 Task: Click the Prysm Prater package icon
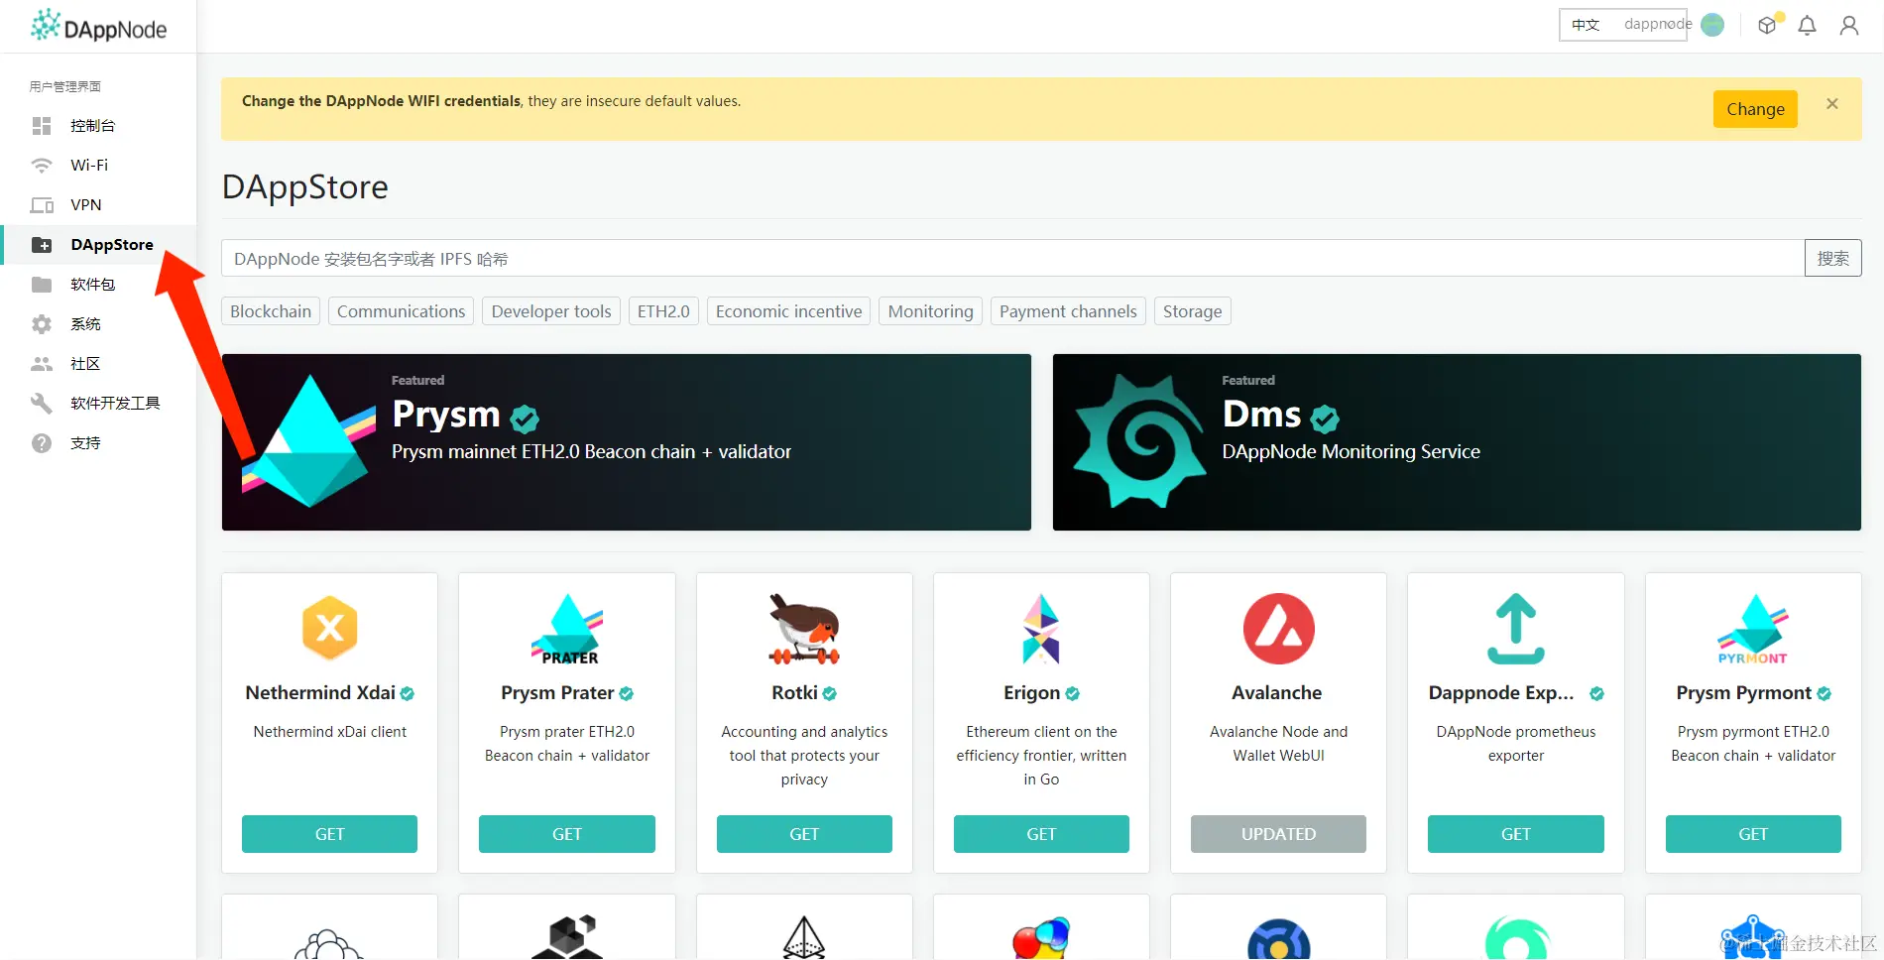567,629
